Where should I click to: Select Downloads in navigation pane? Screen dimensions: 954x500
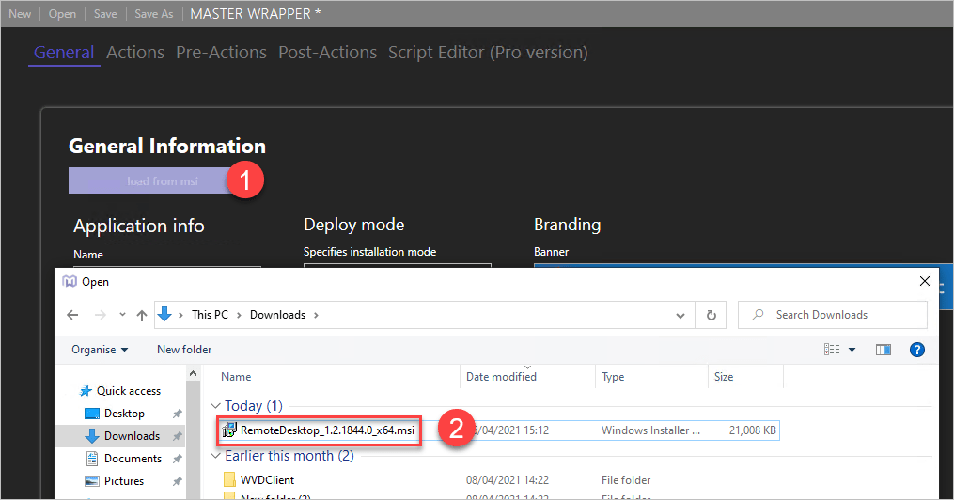132,435
